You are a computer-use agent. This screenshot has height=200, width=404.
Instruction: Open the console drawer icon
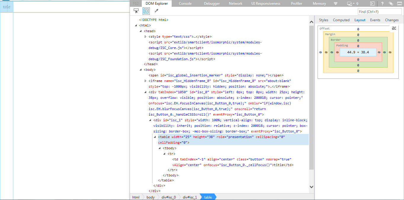[x=373, y=4]
